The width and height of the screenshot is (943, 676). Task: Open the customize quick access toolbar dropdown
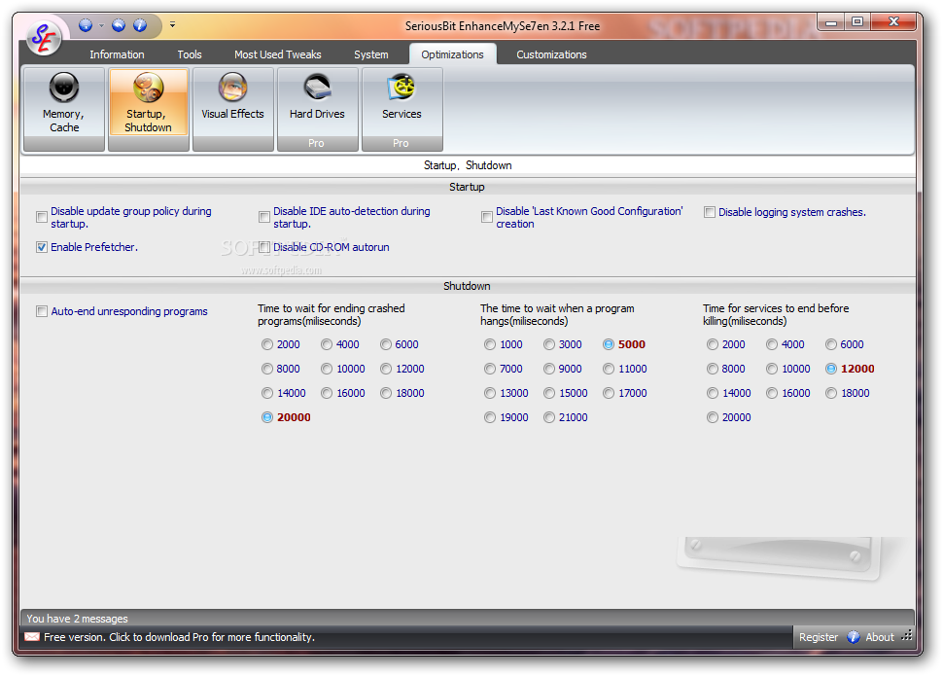(173, 24)
